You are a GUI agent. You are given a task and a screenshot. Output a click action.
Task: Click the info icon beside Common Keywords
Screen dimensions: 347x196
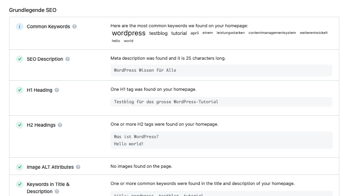coord(20,27)
